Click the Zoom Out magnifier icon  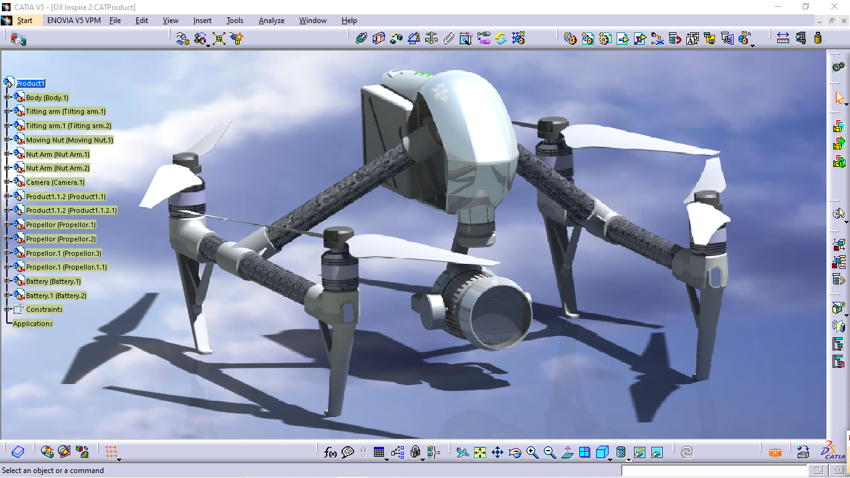tap(549, 452)
